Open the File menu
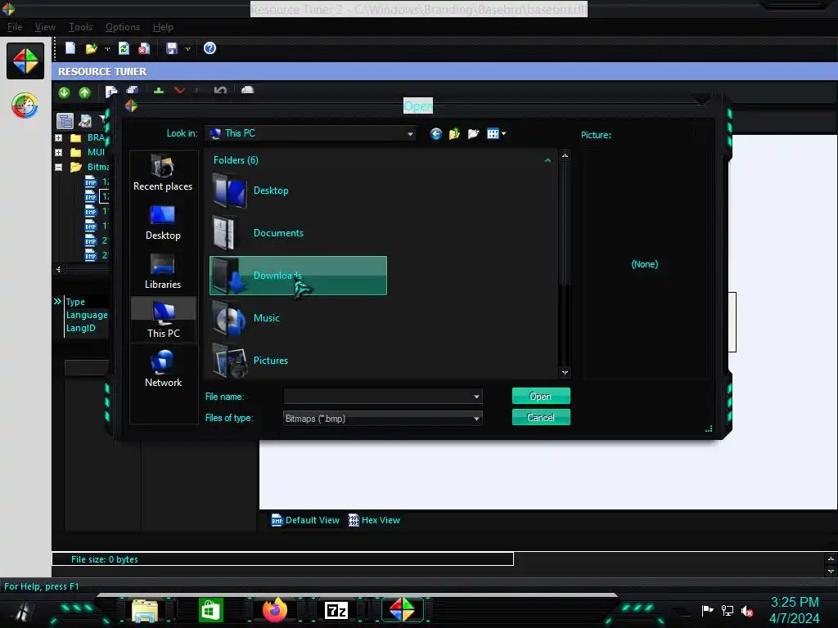 [15, 27]
